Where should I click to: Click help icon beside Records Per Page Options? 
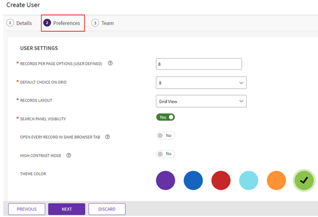pos(110,64)
